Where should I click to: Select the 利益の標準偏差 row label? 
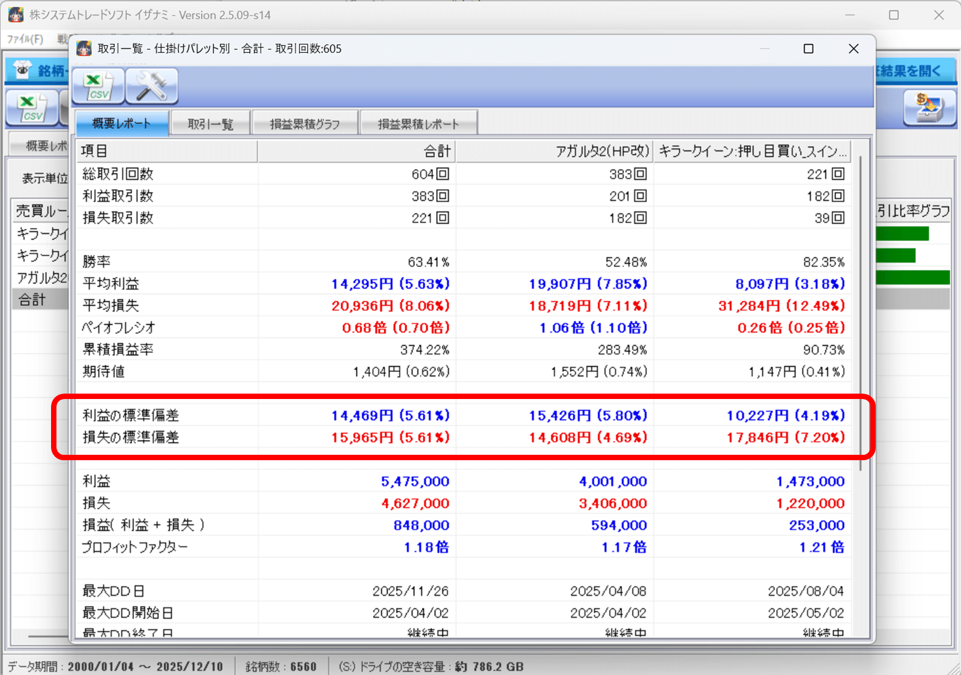click(131, 415)
